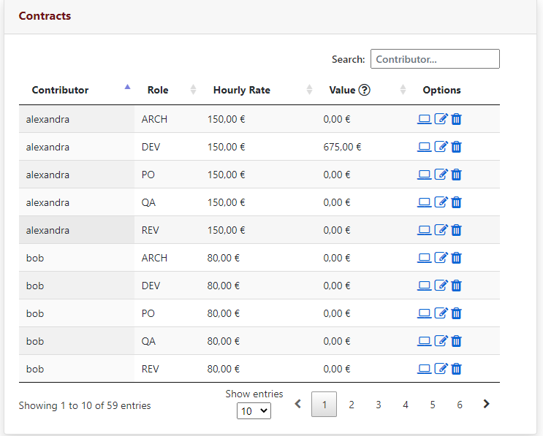
Task: Sort table by Hourly Rate column
Action: 258,90
